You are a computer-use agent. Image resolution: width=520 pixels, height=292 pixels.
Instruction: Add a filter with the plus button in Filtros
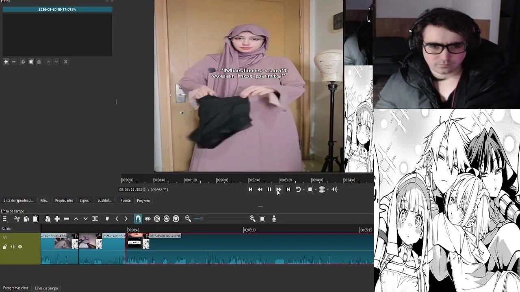[x=6, y=62]
